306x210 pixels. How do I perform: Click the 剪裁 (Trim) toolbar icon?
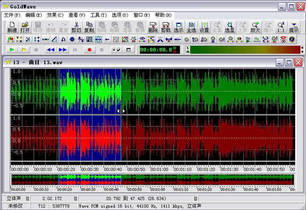(x=166, y=27)
